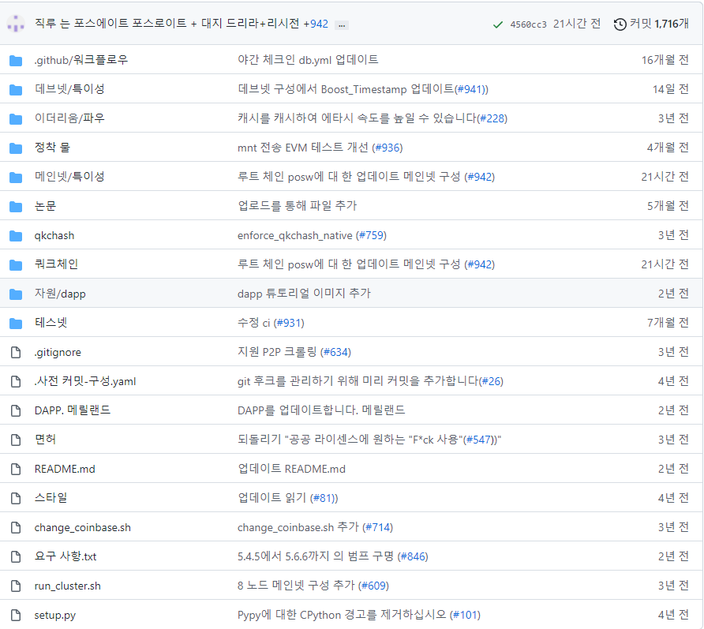This screenshot has width=704, height=629.
Task: Open pull request +942 link in header
Action: point(316,24)
